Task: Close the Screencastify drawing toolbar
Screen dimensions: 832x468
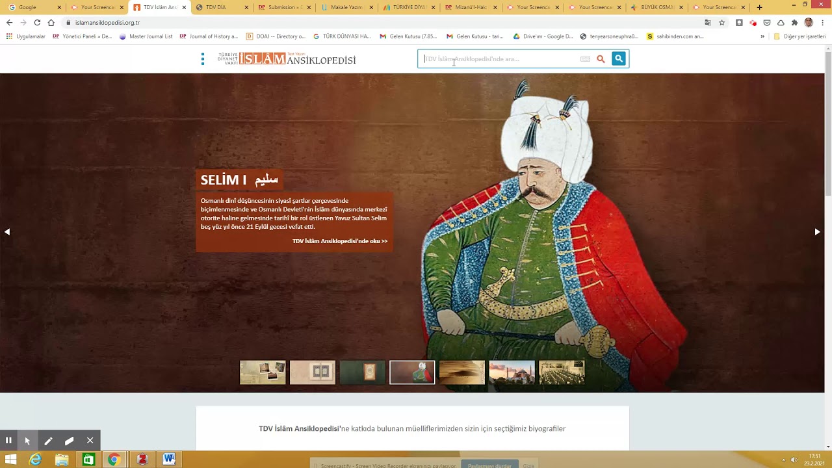Action: (x=90, y=440)
